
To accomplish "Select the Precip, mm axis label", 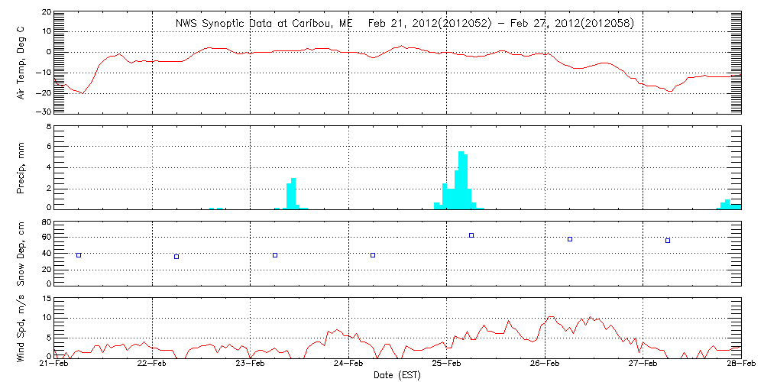I will pos(21,167).
